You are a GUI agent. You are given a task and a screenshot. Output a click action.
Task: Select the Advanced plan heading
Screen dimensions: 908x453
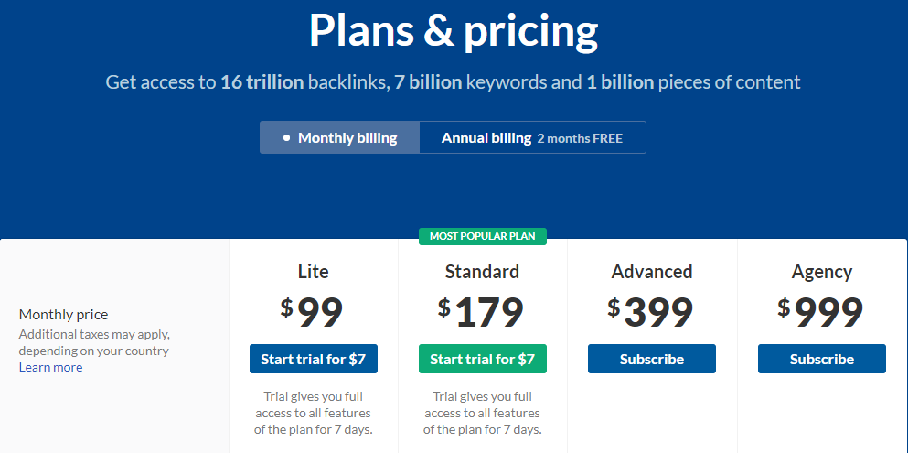(x=651, y=272)
